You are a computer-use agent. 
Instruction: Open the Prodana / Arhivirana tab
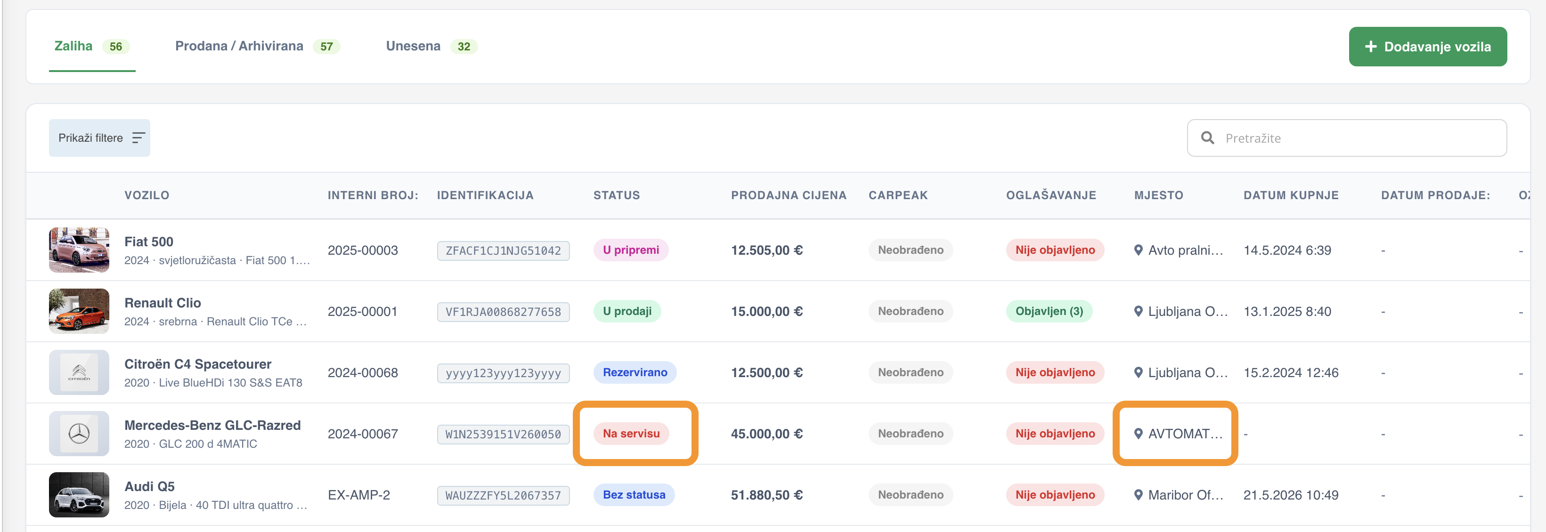tap(258, 46)
